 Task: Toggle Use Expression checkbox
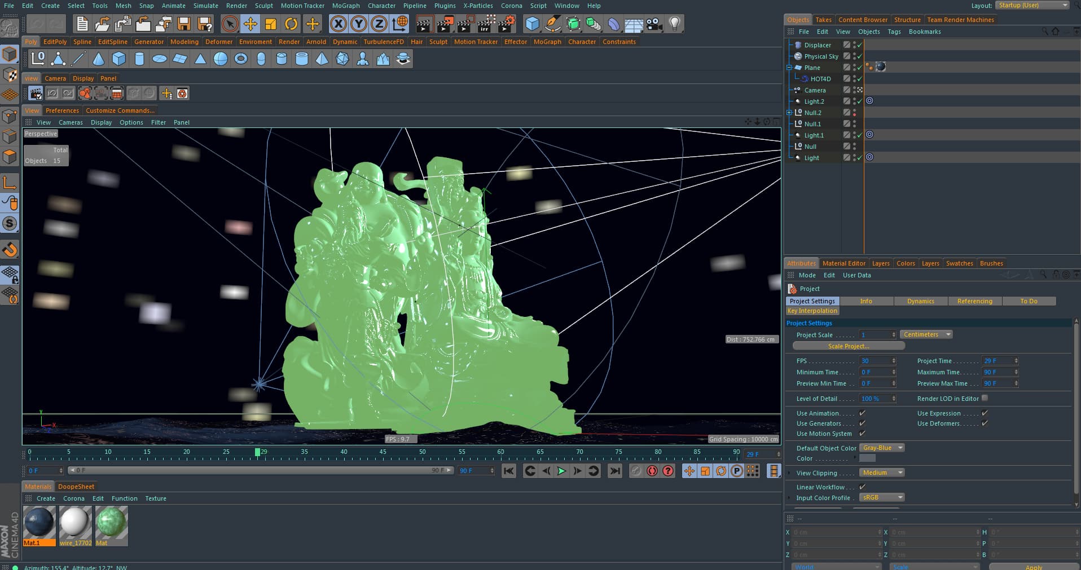pos(985,413)
